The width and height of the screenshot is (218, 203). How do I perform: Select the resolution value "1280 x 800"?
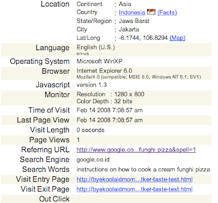coord(129,94)
